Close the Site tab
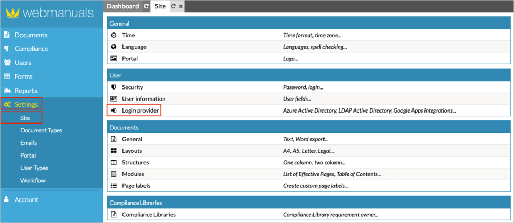The width and height of the screenshot is (514, 223). (x=181, y=6)
